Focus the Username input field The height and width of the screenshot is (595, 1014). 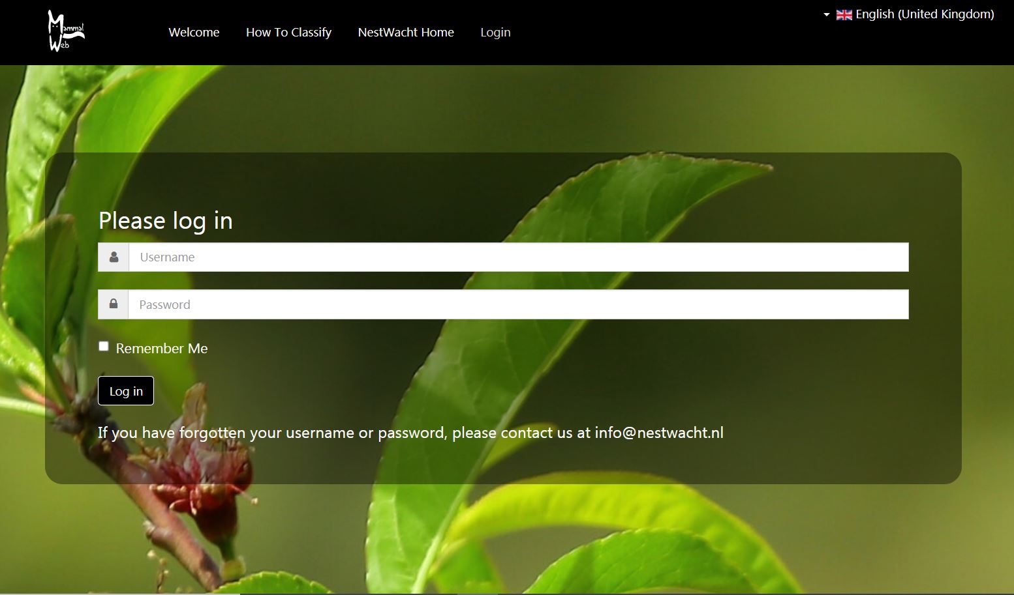[519, 257]
